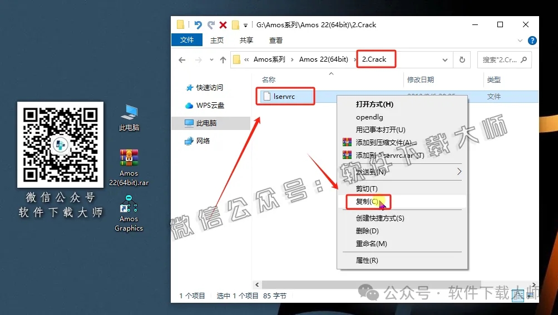Select the Amos Graphics desktop shortcut
Viewport: 558px width, 315px height.
pyautogui.click(x=129, y=213)
